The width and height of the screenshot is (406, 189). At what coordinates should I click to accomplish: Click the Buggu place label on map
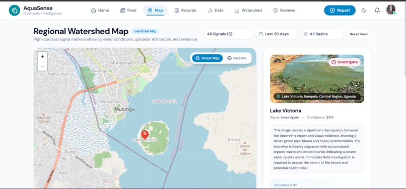coord(71,152)
